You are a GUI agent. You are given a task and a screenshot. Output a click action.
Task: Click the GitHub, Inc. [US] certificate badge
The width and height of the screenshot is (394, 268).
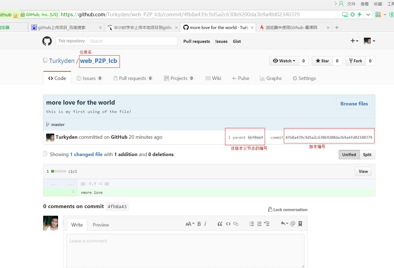tap(40, 15)
